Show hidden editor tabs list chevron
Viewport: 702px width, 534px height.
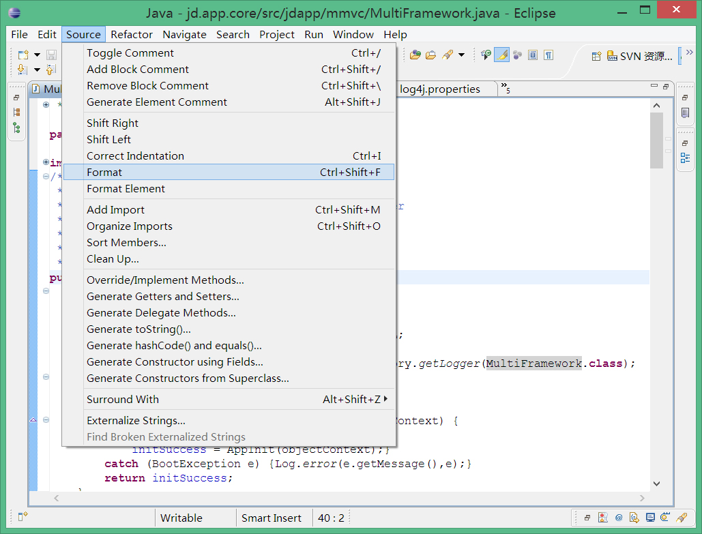(x=505, y=87)
